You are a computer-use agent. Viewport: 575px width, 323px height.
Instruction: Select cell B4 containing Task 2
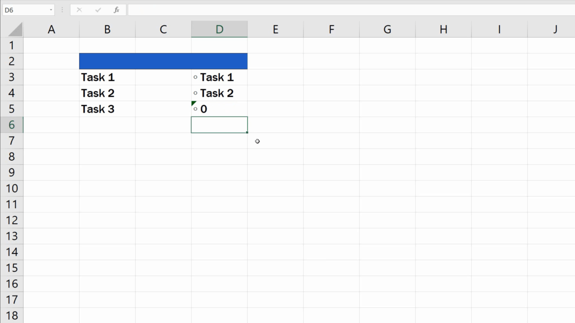tap(107, 93)
